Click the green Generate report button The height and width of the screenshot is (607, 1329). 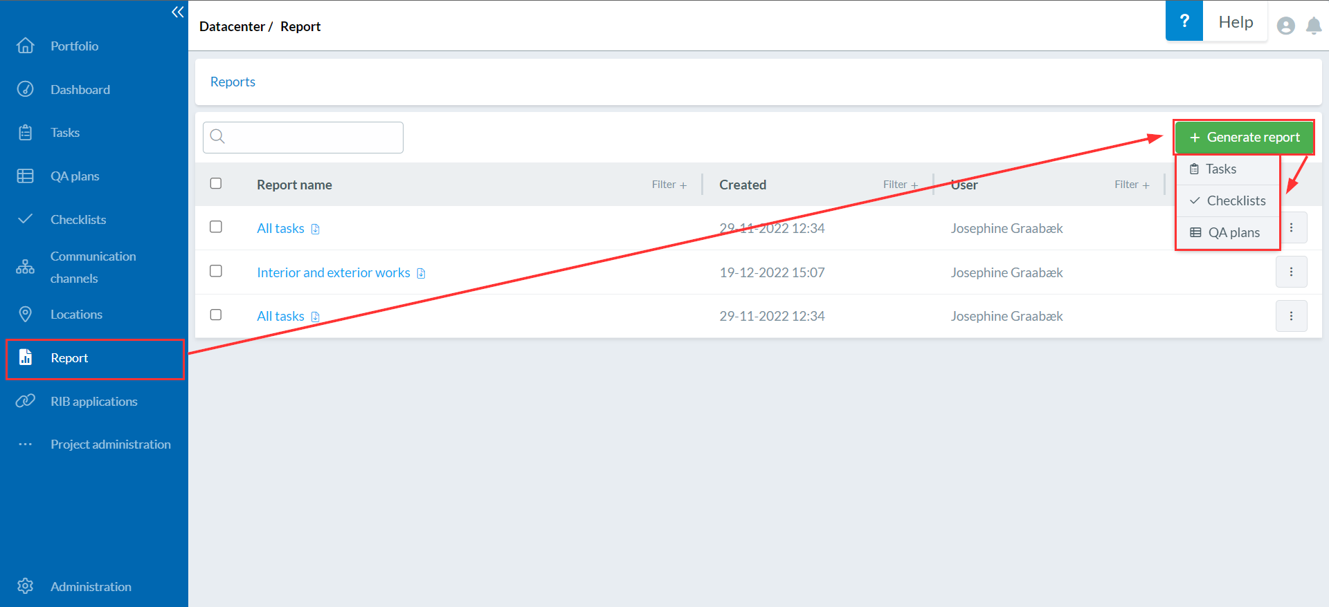[x=1244, y=137]
